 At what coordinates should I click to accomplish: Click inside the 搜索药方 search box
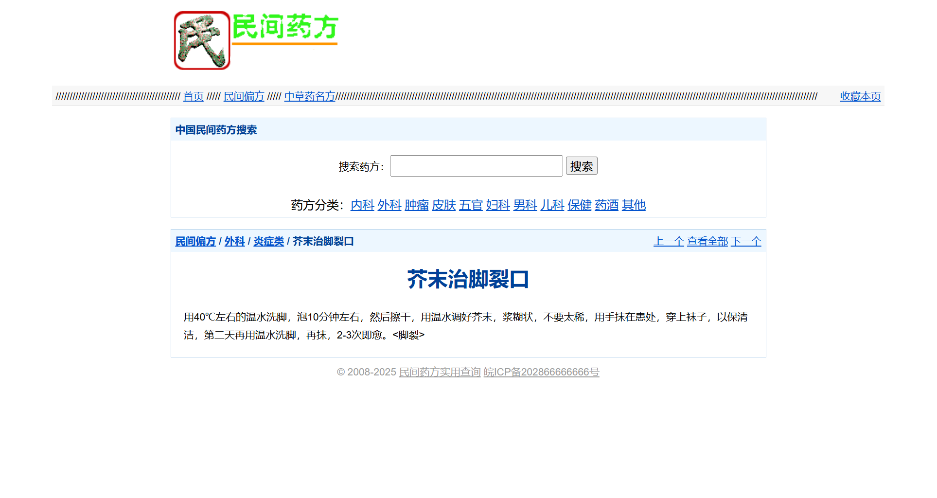[x=476, y=166]
